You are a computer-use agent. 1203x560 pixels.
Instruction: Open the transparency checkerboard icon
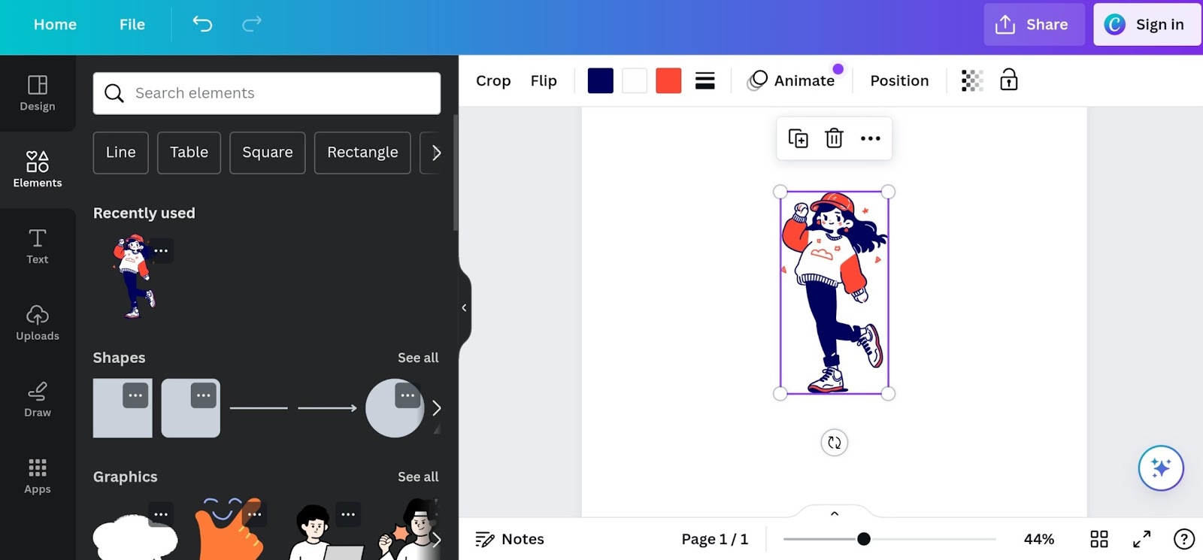[x=972, y=80]
